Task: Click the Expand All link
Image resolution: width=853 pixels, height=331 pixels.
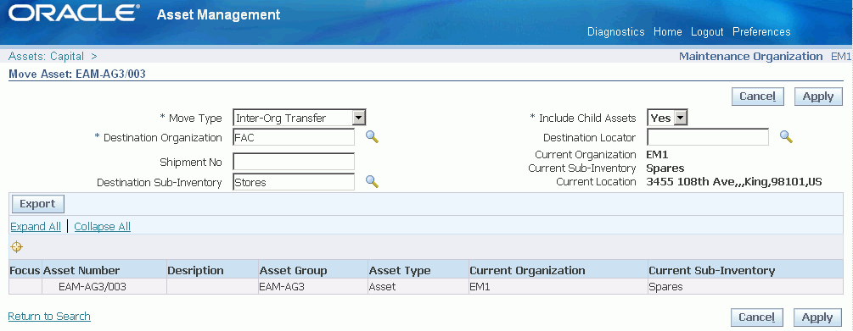Action: click(x=36, y=226)
